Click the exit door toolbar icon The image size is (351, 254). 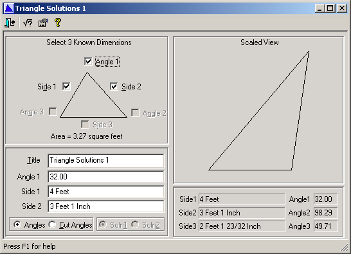click(10, 23)
